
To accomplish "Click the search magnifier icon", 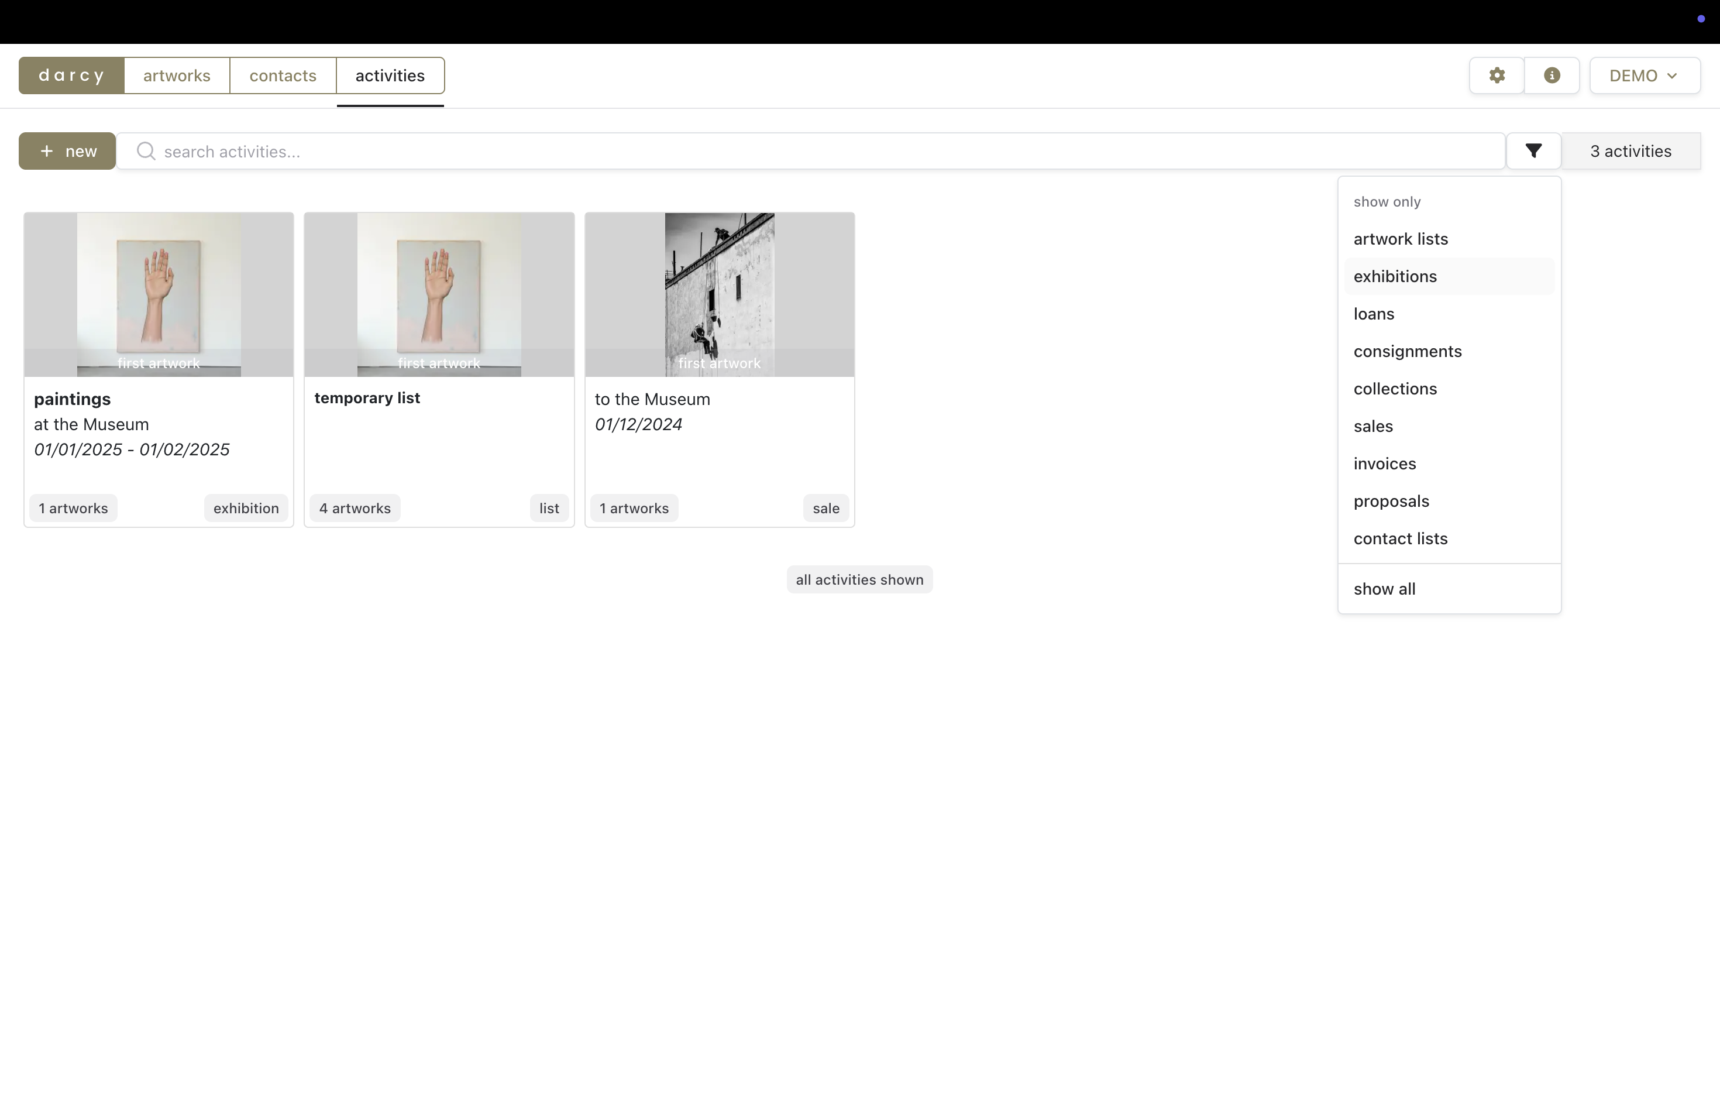I will 146,151.
